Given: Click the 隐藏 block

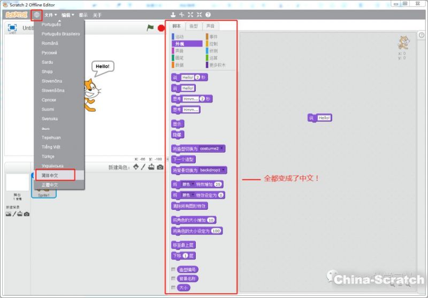Looking at the screenshot, I should click(x=178, y=135).
